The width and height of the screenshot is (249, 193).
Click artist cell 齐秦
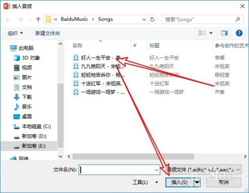[220, 92]
